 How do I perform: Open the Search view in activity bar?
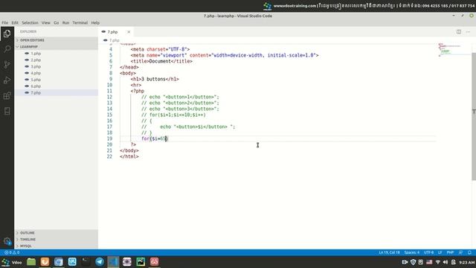tap(7, 49)
